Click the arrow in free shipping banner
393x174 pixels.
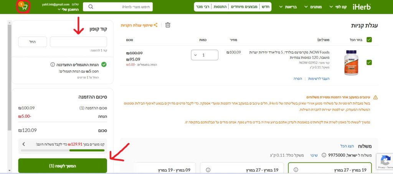23,144
